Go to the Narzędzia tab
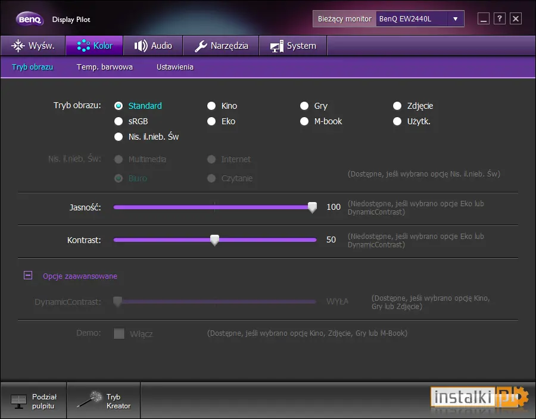This screenshot has width=536, height=419. point(221,46)
